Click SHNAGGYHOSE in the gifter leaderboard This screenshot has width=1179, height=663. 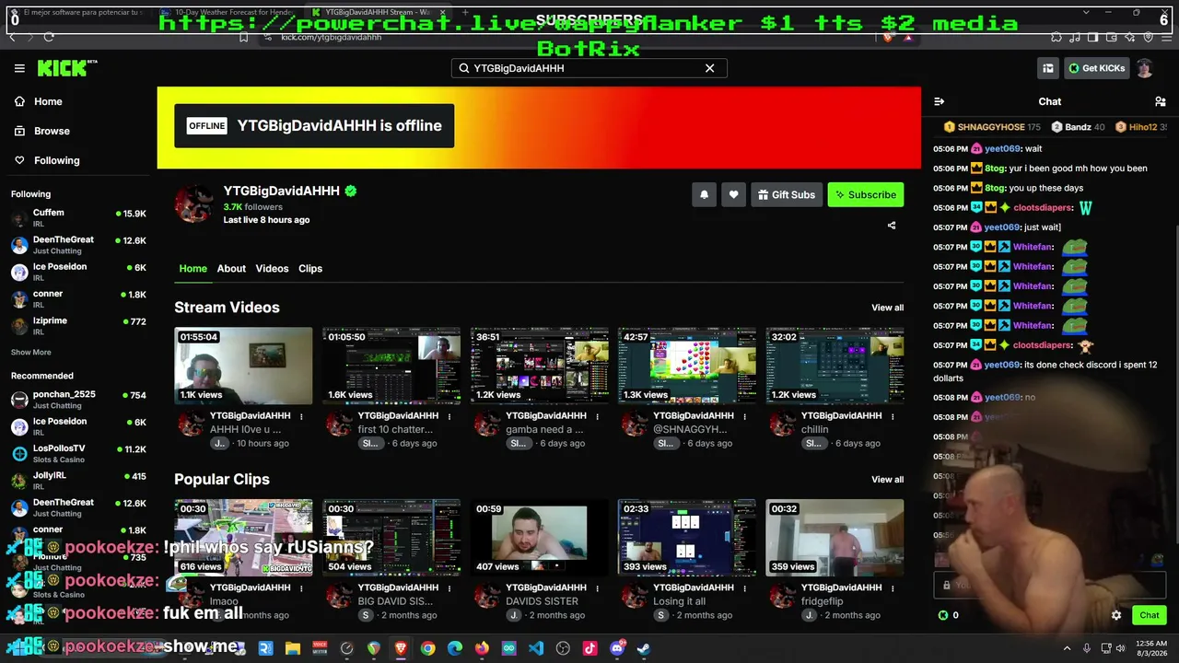[991, 127]
